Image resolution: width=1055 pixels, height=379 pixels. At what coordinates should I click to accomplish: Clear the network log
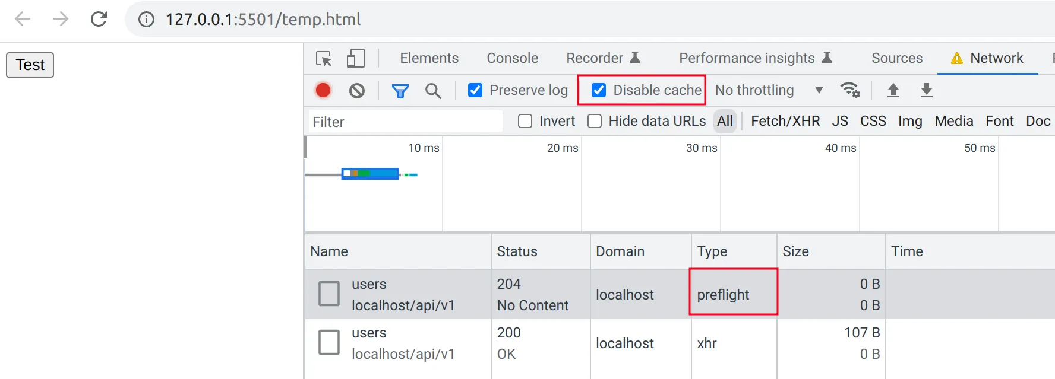357,90
